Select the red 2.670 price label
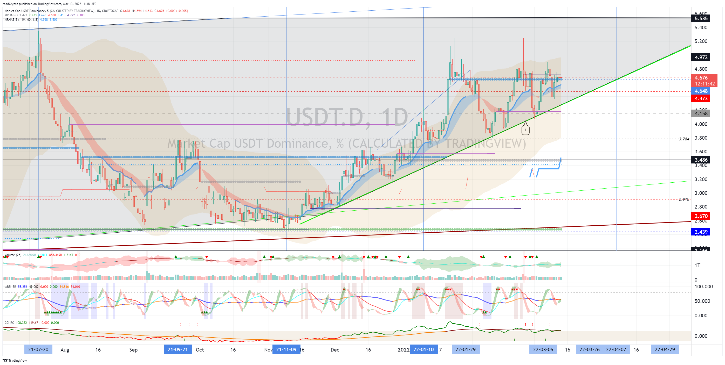This screenshot has width=725, height=365. click(701, 216)
